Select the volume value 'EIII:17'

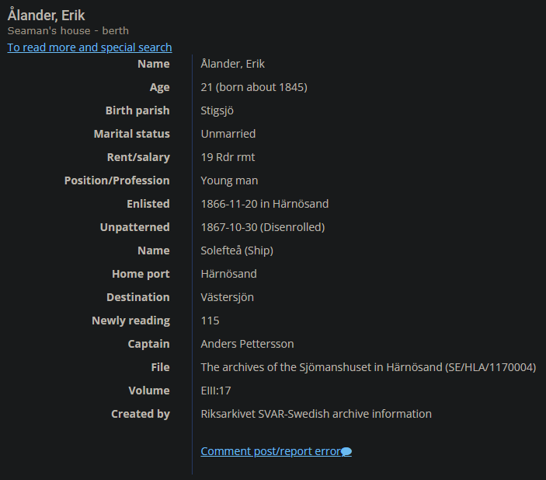(x=216, y=391)
